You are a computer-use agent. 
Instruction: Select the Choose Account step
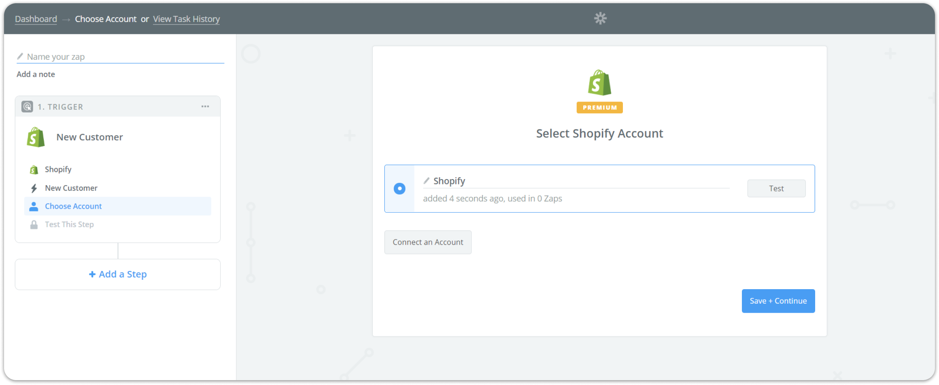click(x=117, y=206)
